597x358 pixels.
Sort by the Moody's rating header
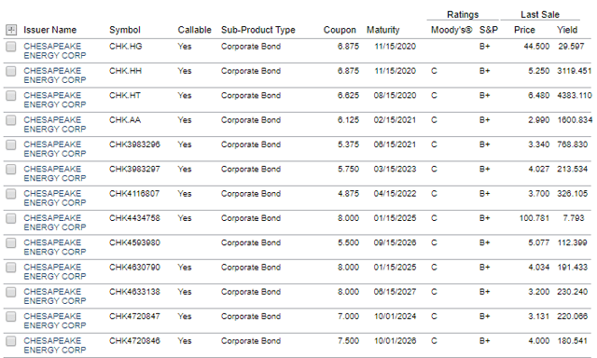click(451, 30)
